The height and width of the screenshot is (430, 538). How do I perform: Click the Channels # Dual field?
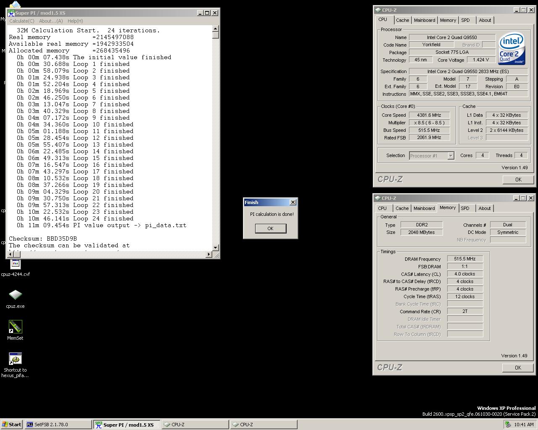click(508, 225)
